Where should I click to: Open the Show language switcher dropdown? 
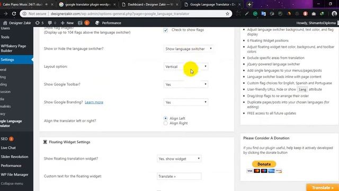189,49
